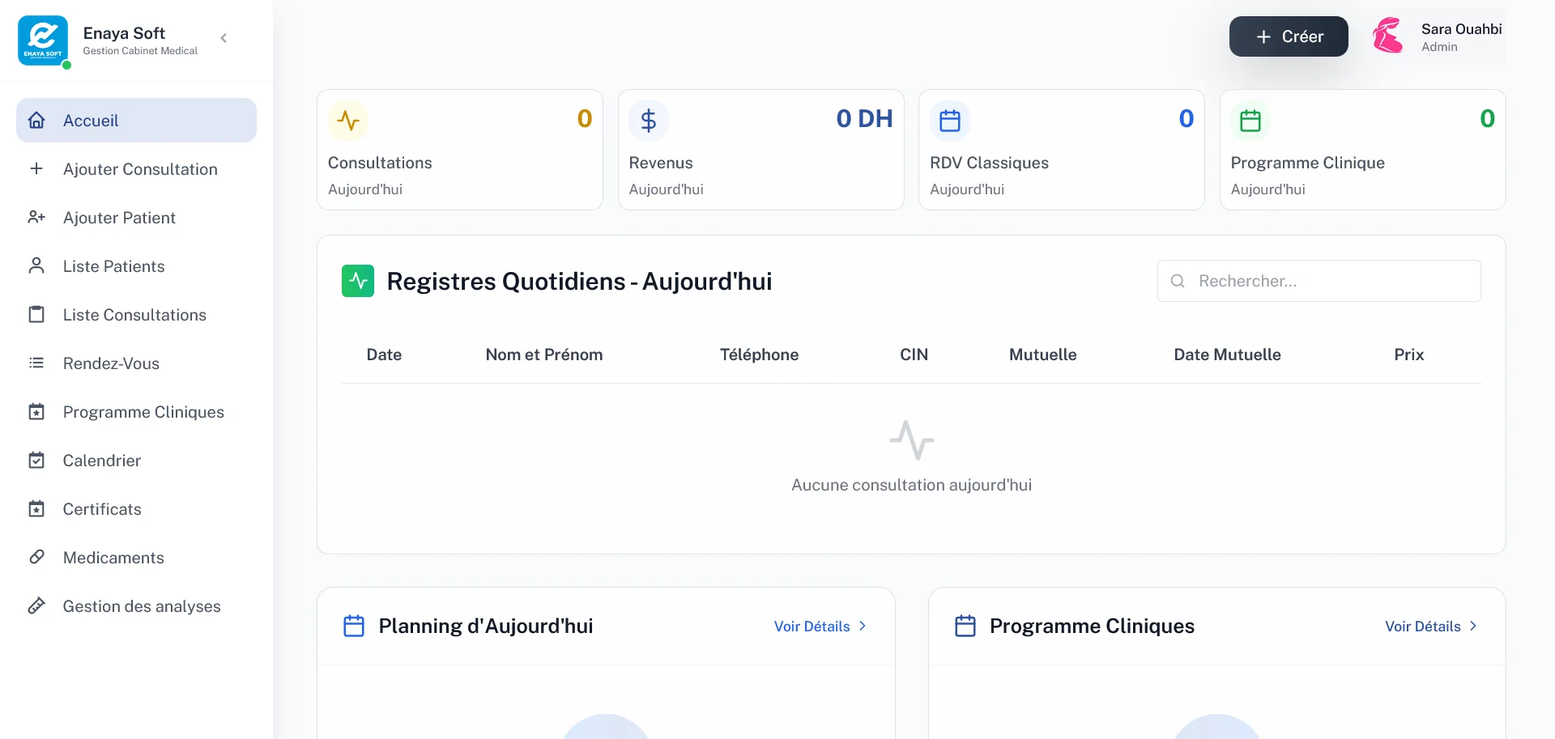Open Gestion des analyses flask icon

pos(36,605)
